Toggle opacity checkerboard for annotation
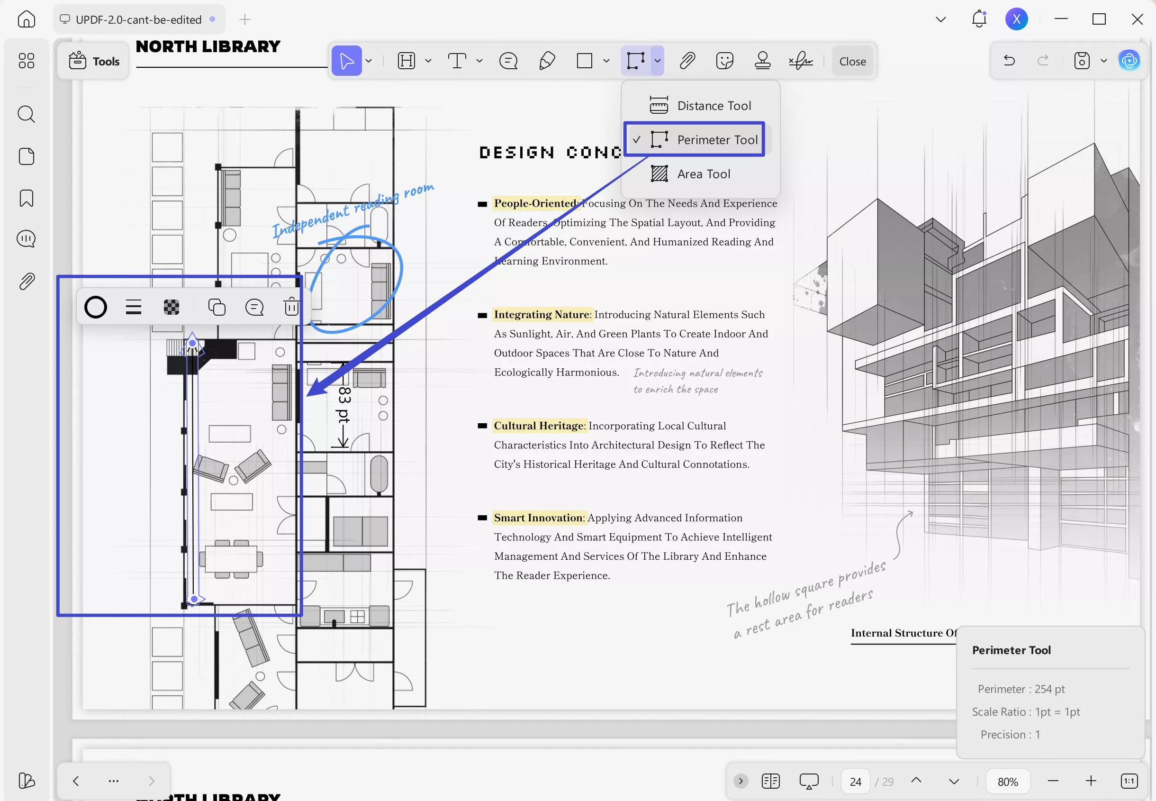 [x=171, y=307]
